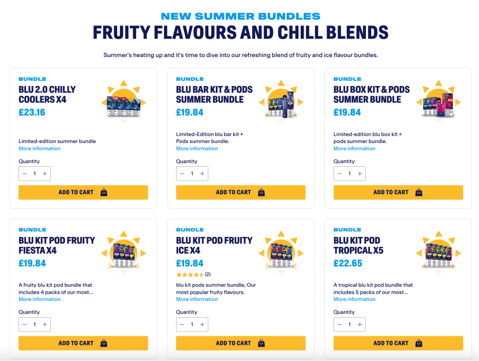The height and width of the screenshot is (361, 479).
Task: Add Blu Kit Pod Tropical X5 to cart
Action: pos(398,343)
